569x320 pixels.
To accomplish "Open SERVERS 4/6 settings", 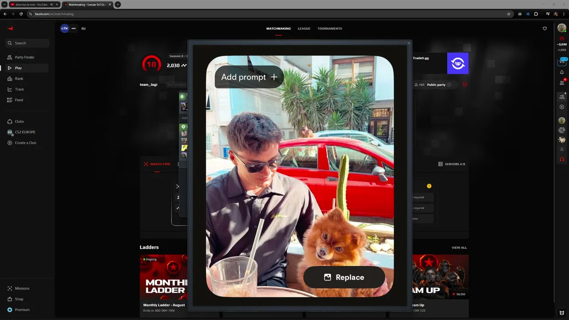I will 452,164.
